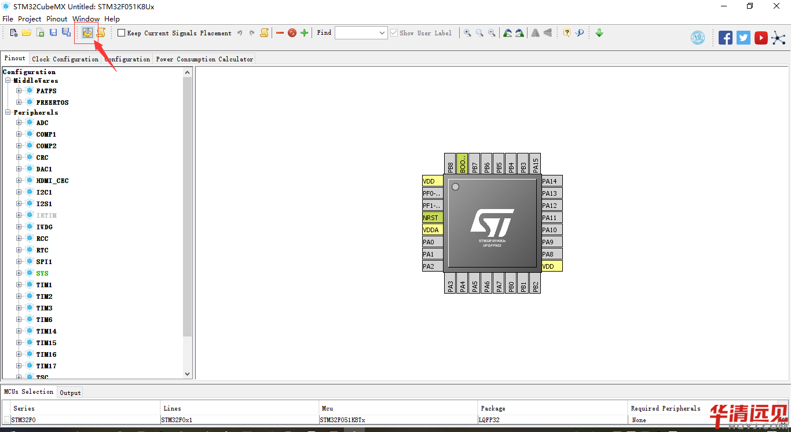Open the Pinout menu
Screen dimensions: 791x432
[x=57, y=19]
